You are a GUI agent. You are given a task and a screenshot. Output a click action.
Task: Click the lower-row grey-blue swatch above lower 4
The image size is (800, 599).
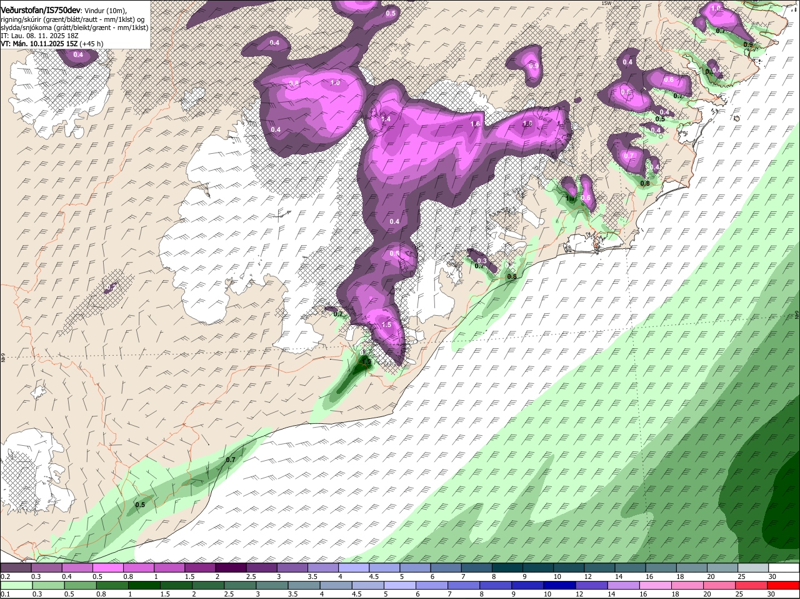tap(336, 585)
